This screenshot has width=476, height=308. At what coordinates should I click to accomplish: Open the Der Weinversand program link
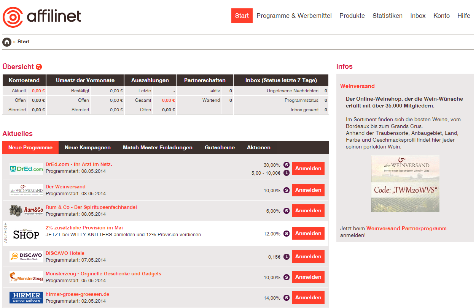65,187
